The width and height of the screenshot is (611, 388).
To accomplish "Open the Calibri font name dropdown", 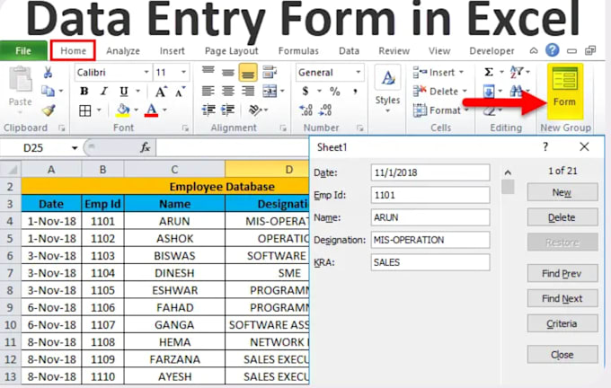I will click(x=146, y=72).
